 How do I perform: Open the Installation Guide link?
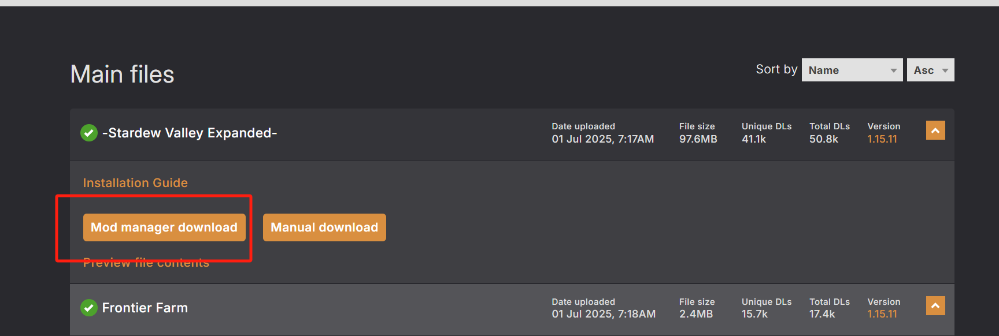pos(135,182)
